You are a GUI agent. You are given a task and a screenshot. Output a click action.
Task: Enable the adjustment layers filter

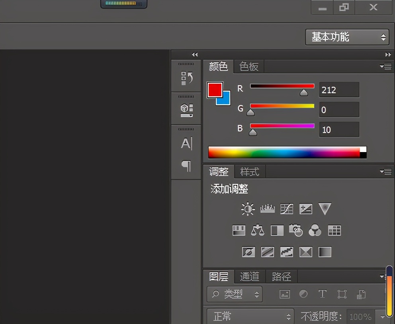[303, 294]
